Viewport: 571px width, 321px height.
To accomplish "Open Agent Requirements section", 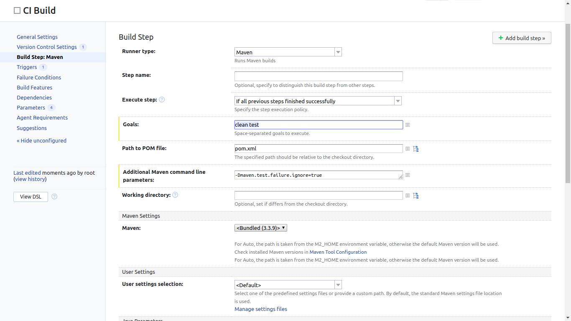I will pos(42,118).
